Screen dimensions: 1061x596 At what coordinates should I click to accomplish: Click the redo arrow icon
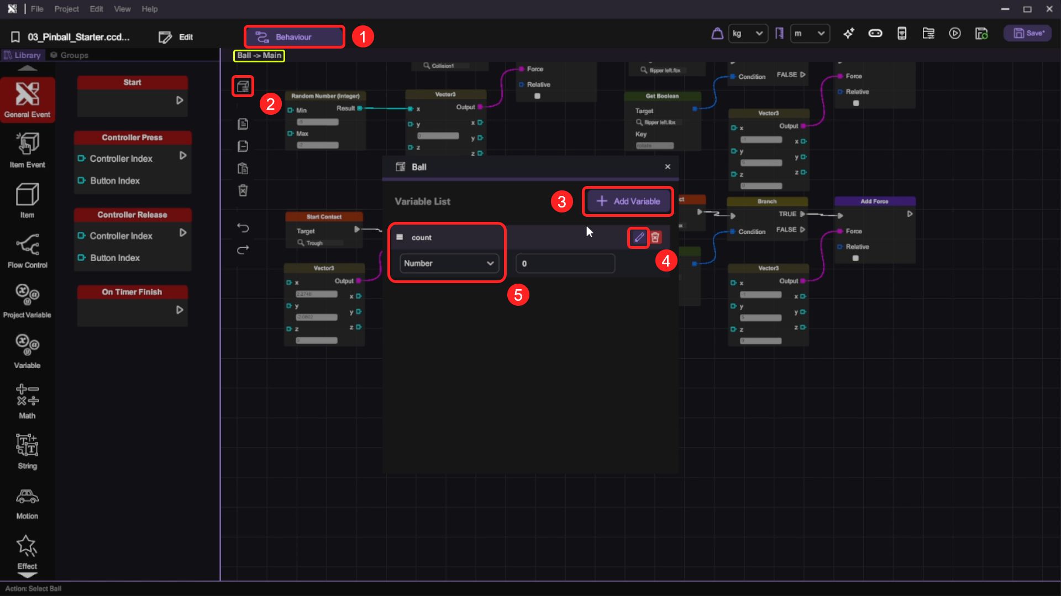pos(243,250)
